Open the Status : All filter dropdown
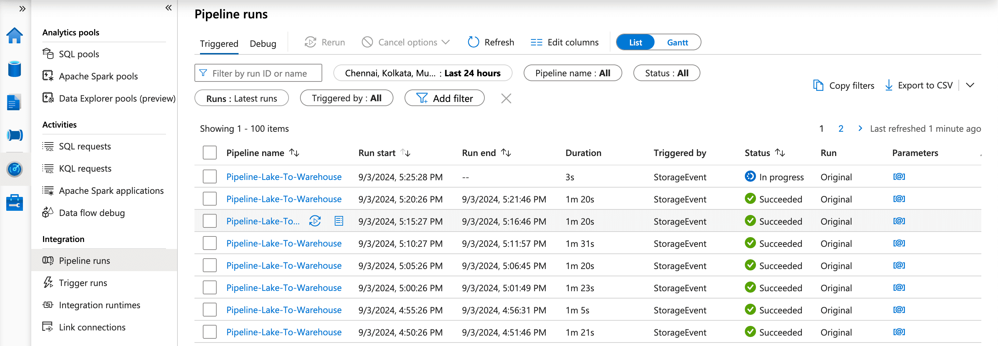The height and width of the screenshot is (346, 998). [x=666, y=73]
